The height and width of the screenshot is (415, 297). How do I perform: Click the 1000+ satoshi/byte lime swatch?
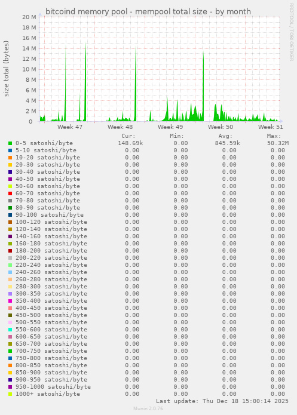(10, 394)
